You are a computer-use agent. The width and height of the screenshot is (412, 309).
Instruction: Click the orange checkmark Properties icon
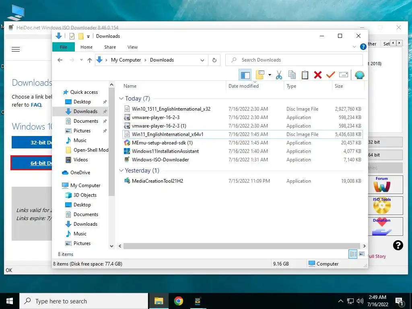click(x=331, y=75)
